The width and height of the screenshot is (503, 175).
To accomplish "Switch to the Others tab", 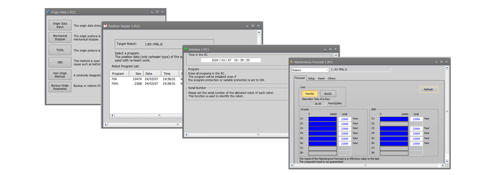I will click(x=331, y=78).
